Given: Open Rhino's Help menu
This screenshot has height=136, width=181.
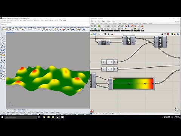Looking at the screenshot, I should (64, 20).
